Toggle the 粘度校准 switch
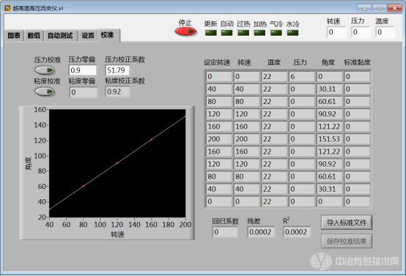 pyautogui.click(x=45, y=92)
